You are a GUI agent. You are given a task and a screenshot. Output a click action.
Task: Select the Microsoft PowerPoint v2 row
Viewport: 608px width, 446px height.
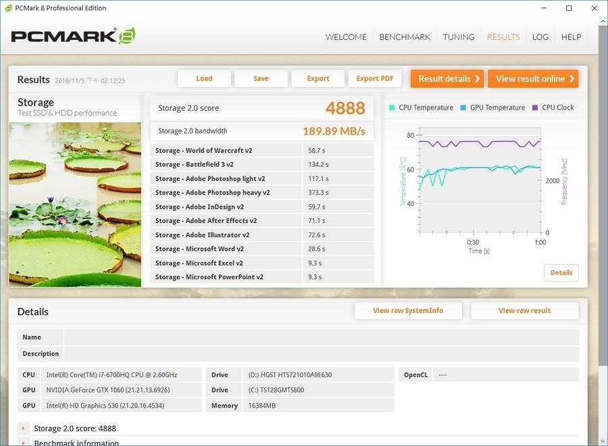pyautogui.click(x=261, y=277)
